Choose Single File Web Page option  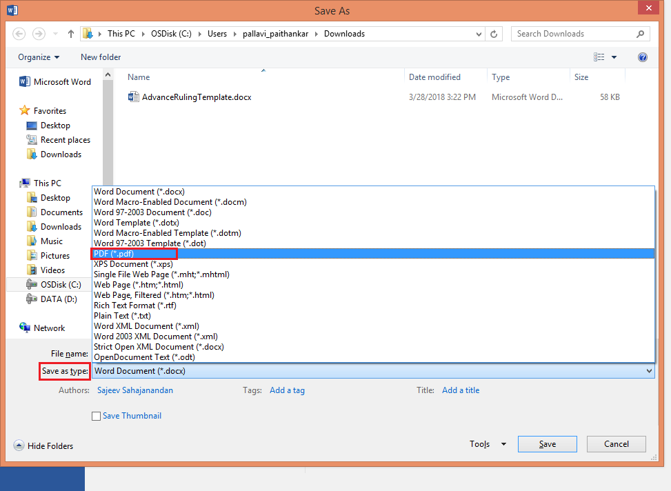tap(373, 274)
